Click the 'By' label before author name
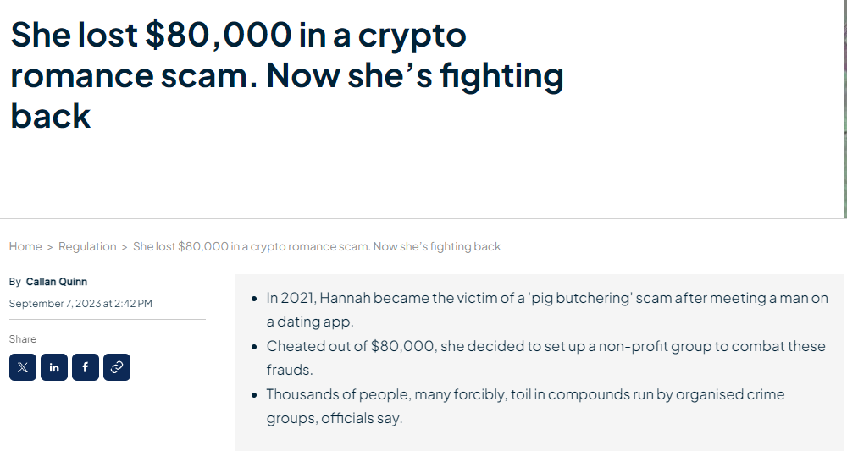This screenshot has width=847, height=451. [x=14, y=282]
